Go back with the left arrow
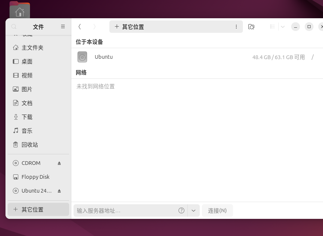Viewport: 323px width, 236px height. pos(79,27)
